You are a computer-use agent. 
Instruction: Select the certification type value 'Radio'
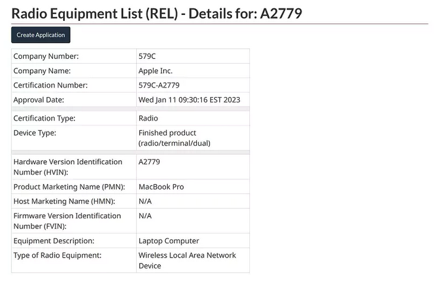148,118
